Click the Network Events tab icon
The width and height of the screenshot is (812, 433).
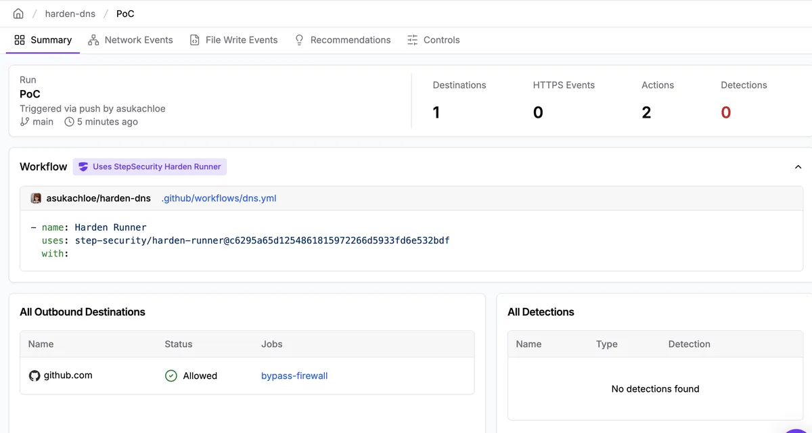coord(93,40)
